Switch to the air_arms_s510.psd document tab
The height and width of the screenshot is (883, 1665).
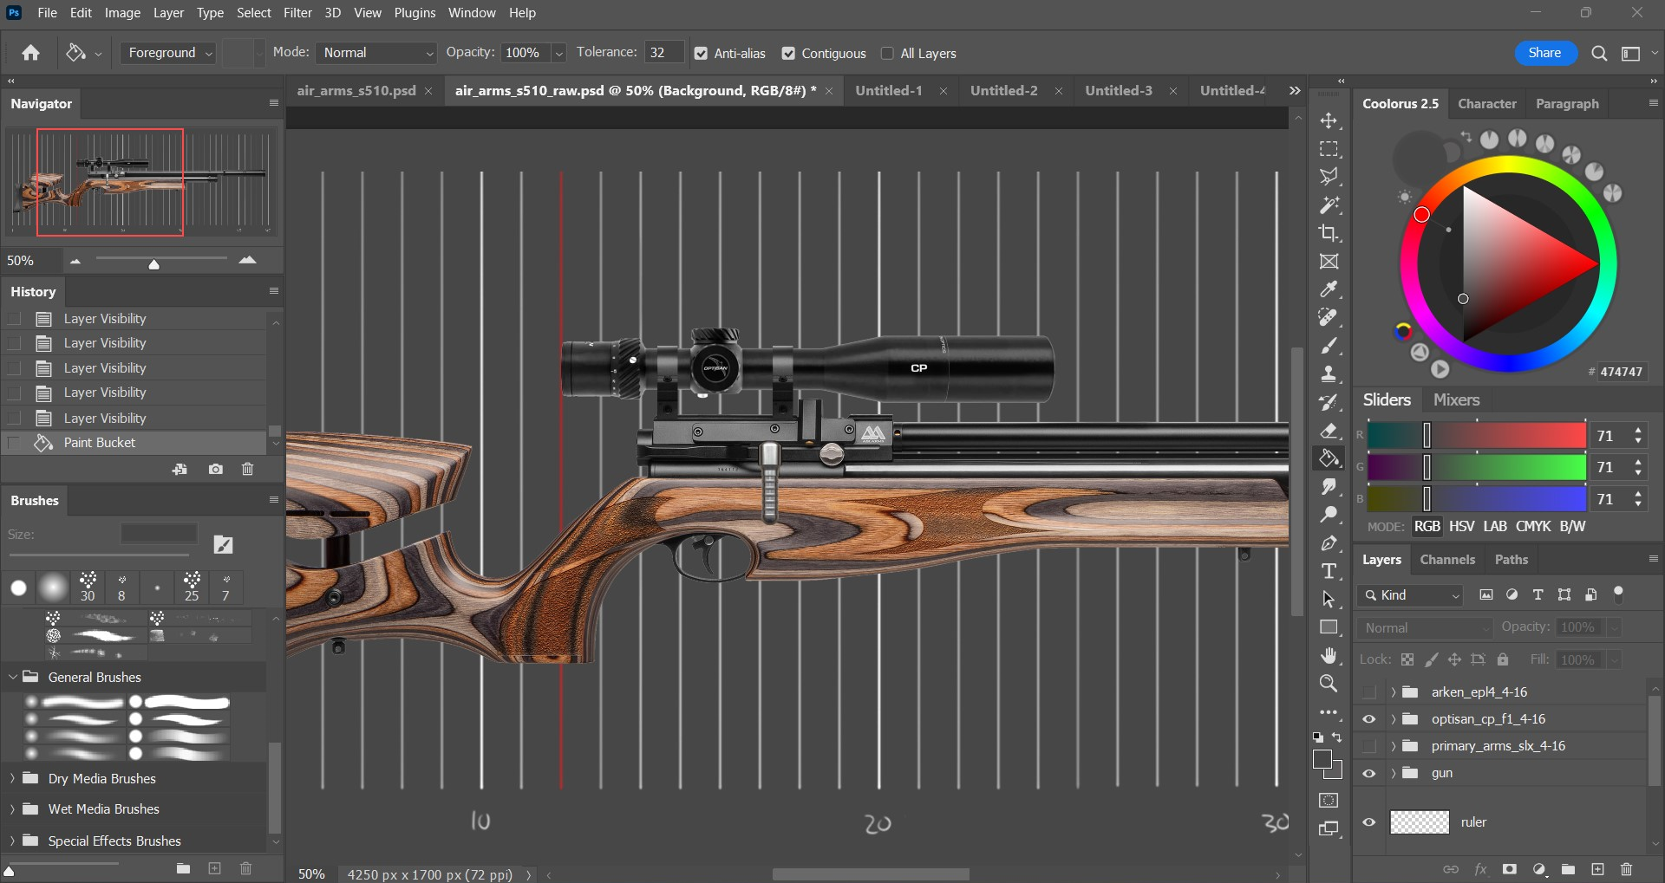(x=356, y=91)
